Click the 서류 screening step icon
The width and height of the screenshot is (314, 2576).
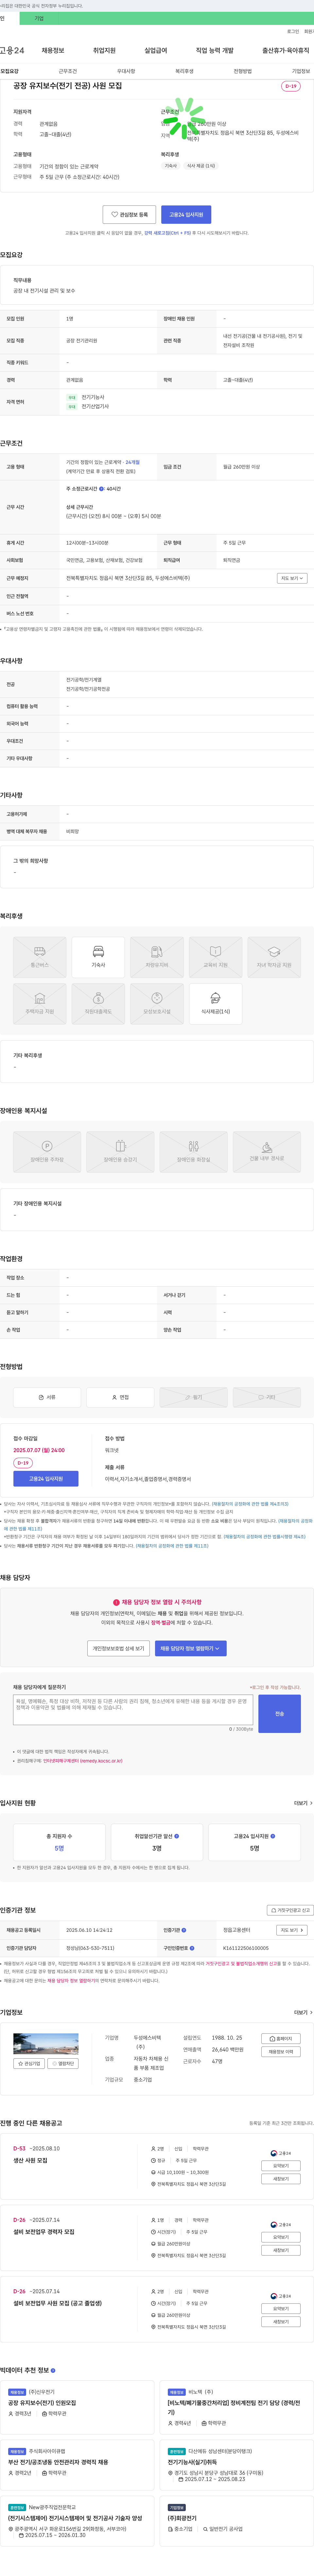pyautogui.click(x=47, y=1397)
